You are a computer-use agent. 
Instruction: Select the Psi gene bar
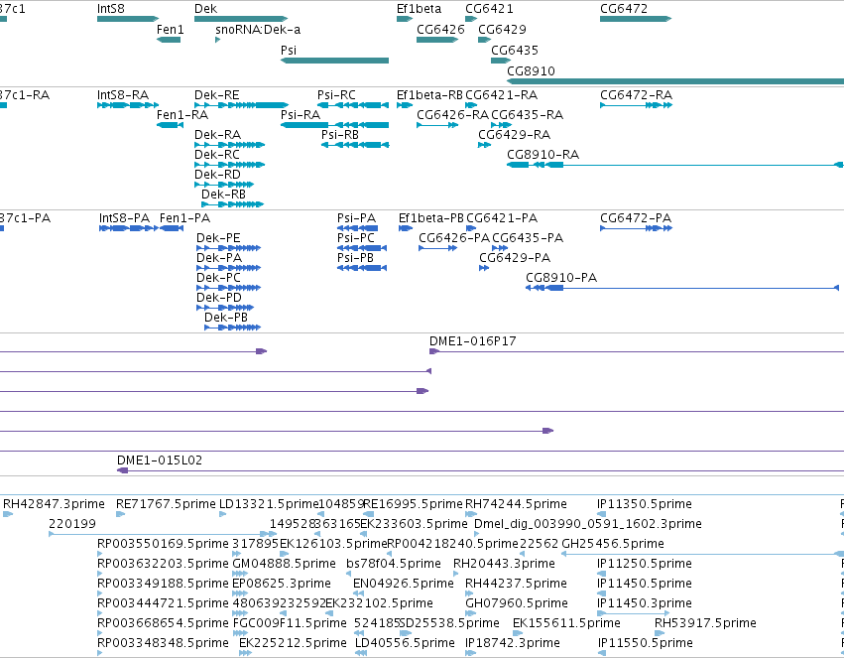[x=334, y=61]
